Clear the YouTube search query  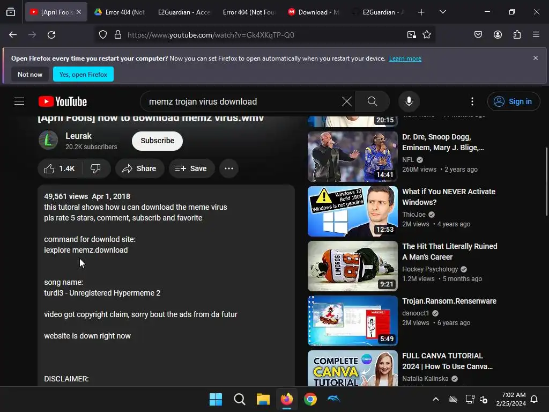click(347, 101)
